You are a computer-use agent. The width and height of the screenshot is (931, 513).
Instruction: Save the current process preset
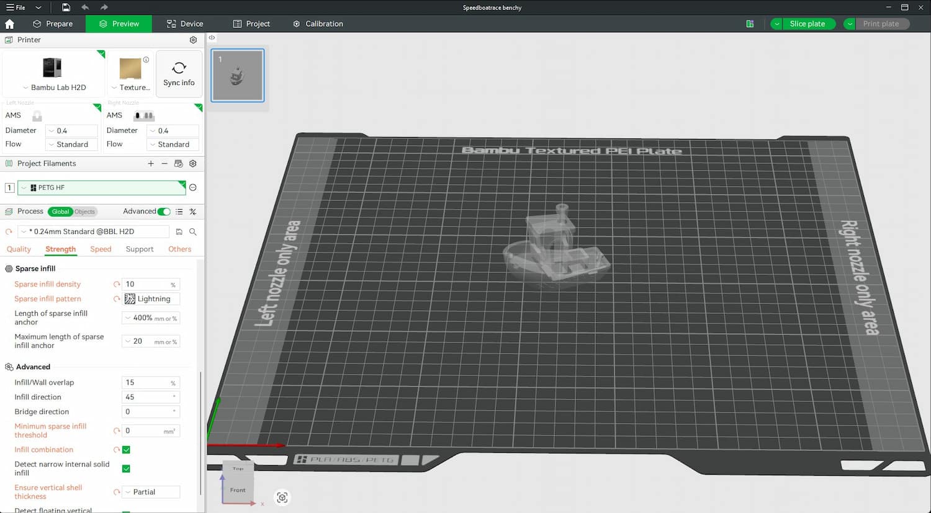pyautogui.click(x=179, y=231)
